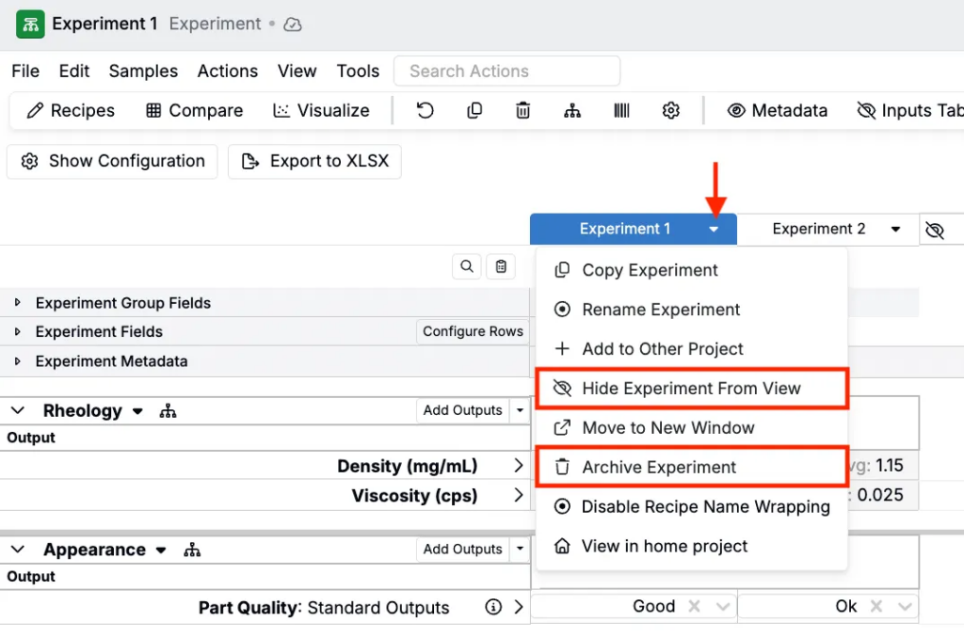Click the barcode icon in toolbar
The height and width of the screenshot is (638, 964).
tap(621, 111)
